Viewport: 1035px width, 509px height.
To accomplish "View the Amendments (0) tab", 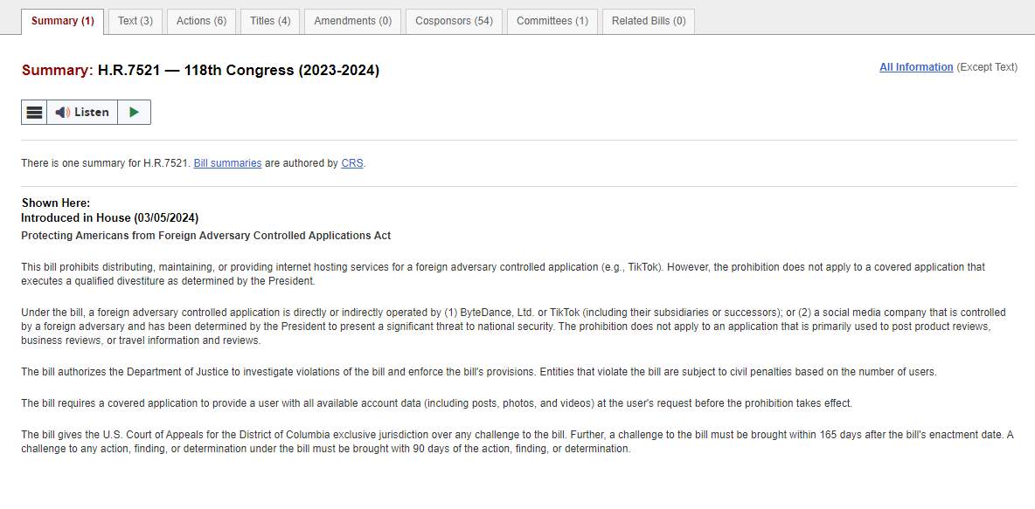I will 352,21.
